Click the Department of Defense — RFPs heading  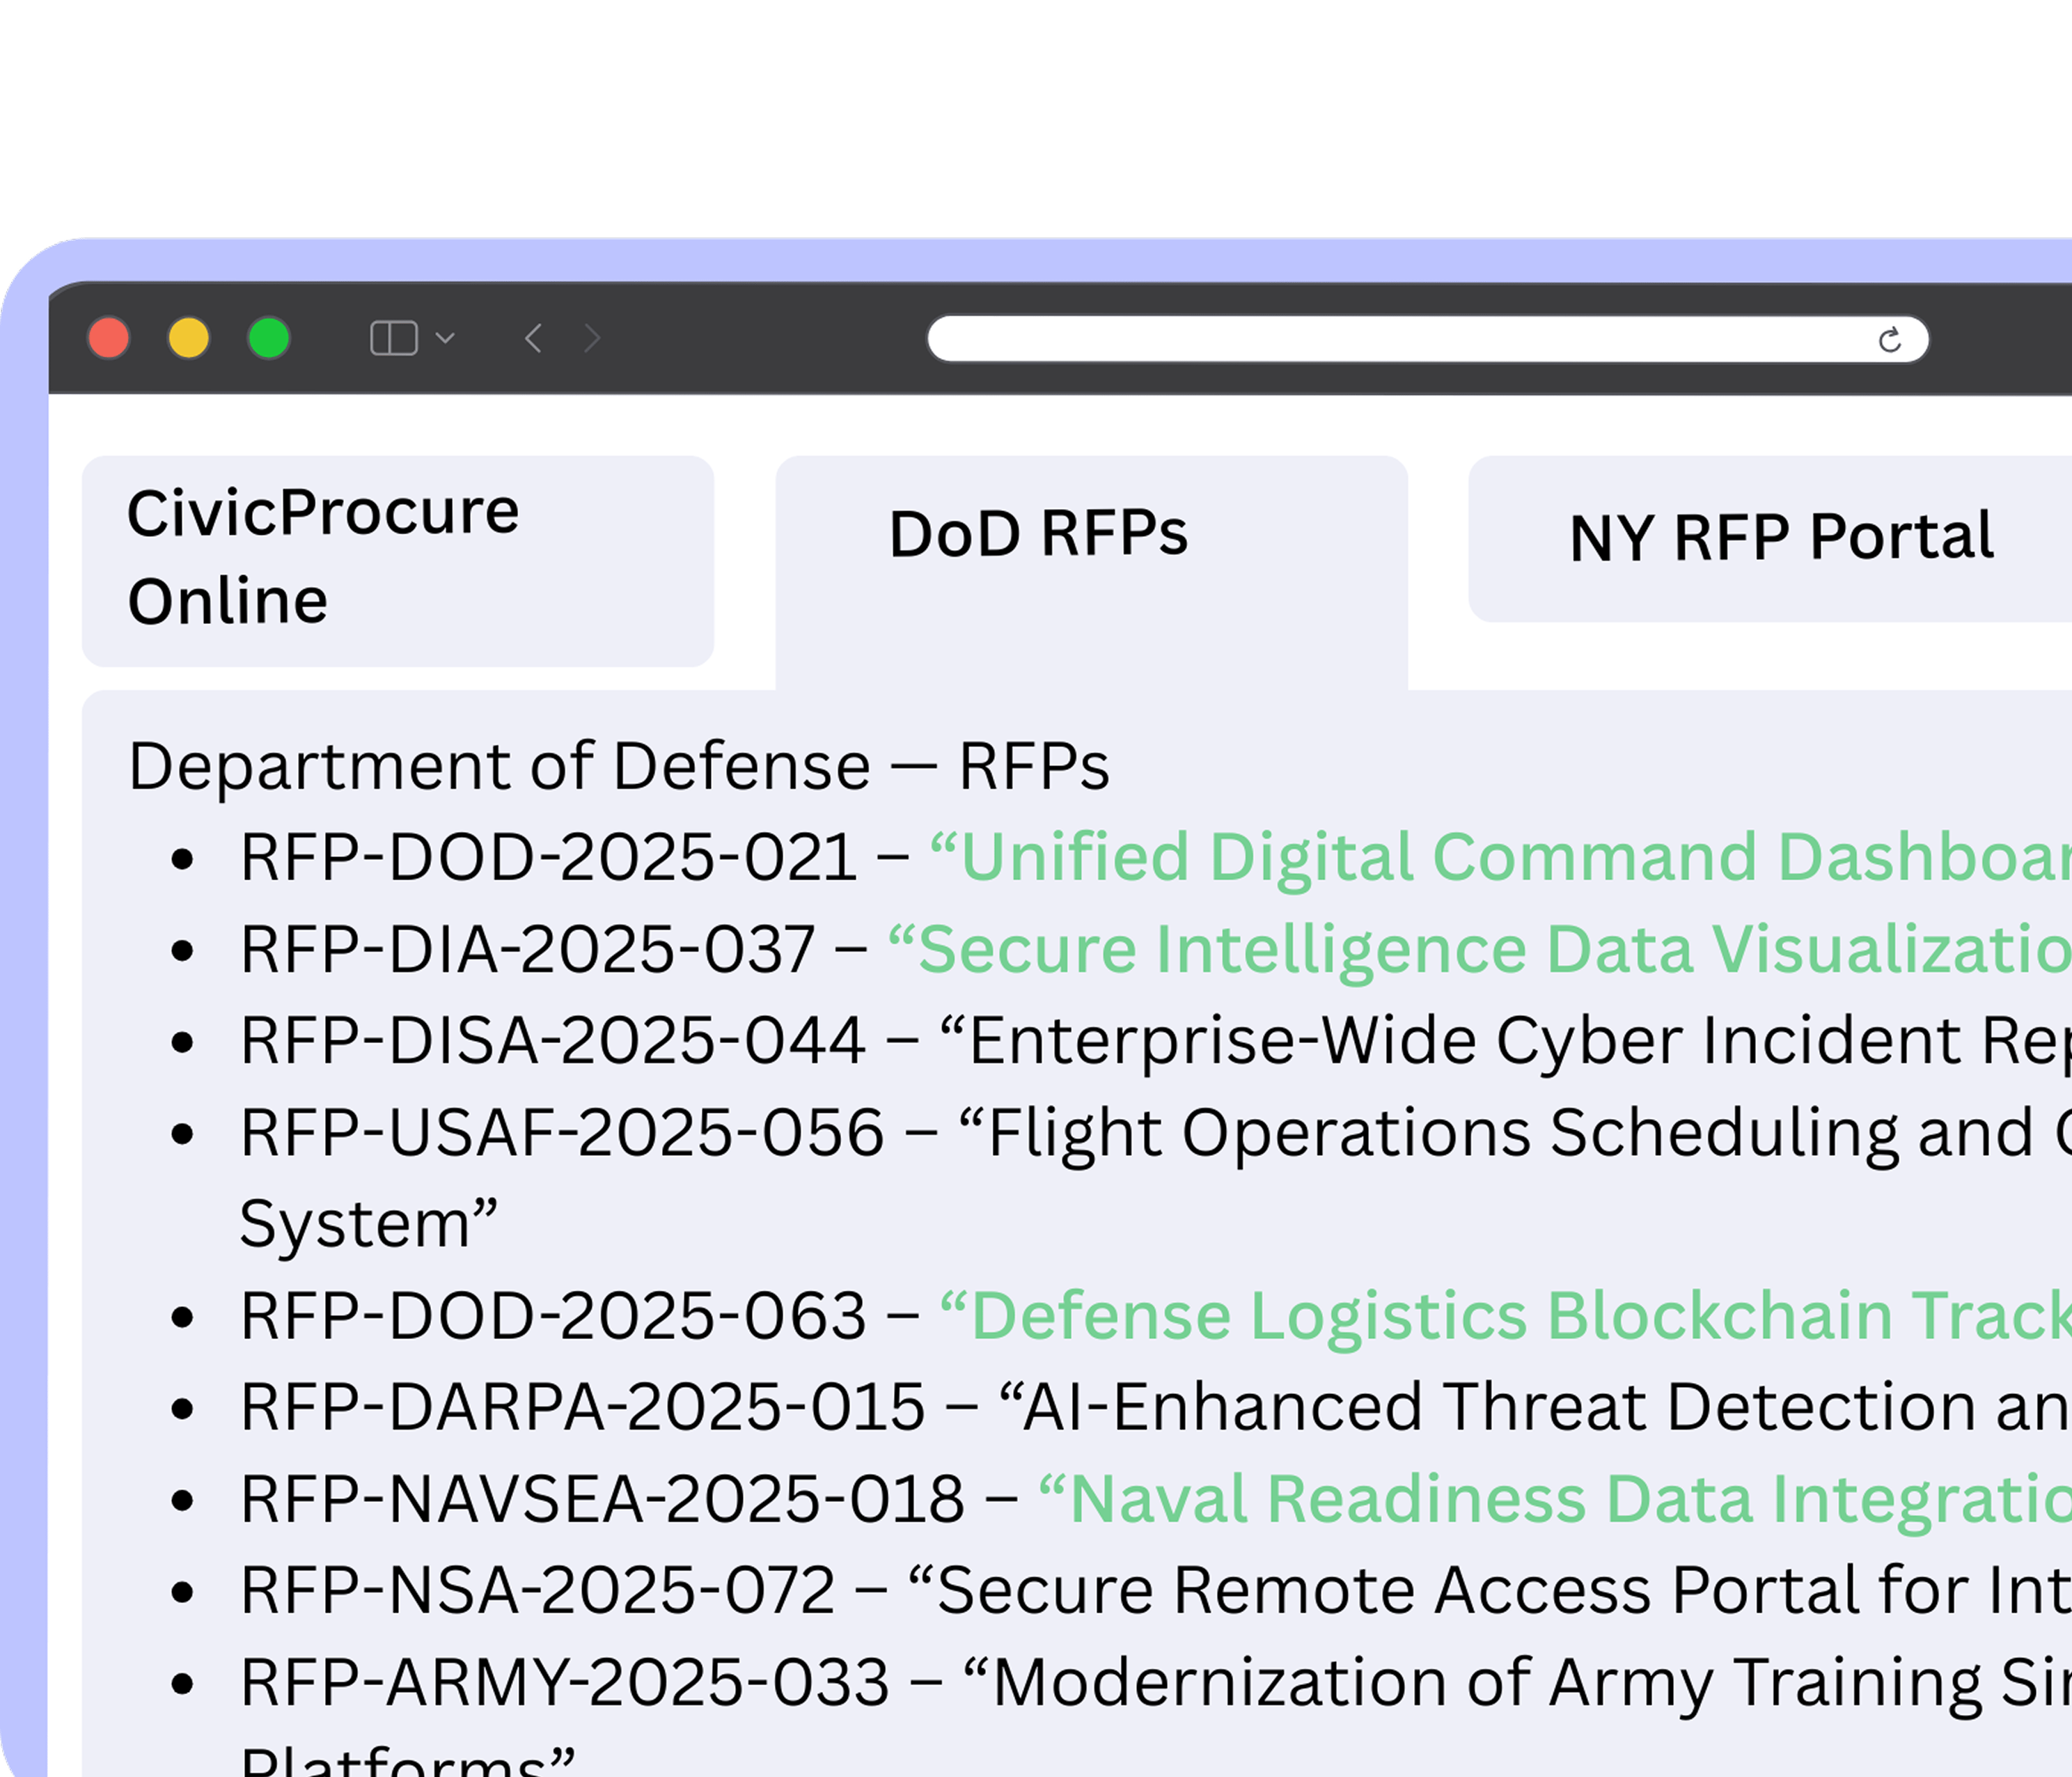click(619, 767)
